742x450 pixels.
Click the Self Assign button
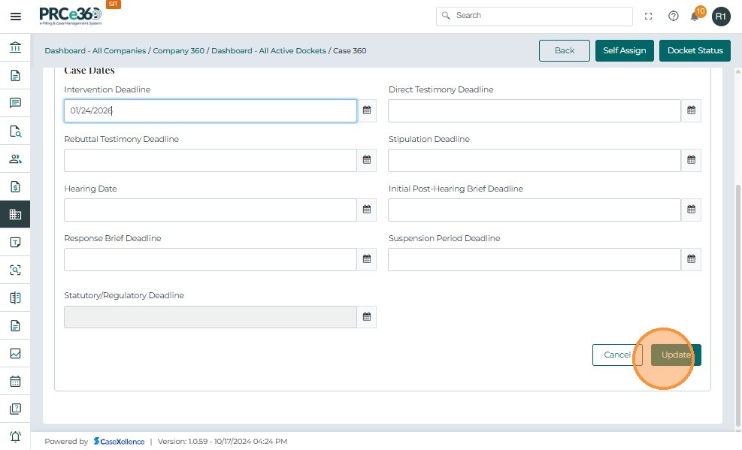(624, 50)
